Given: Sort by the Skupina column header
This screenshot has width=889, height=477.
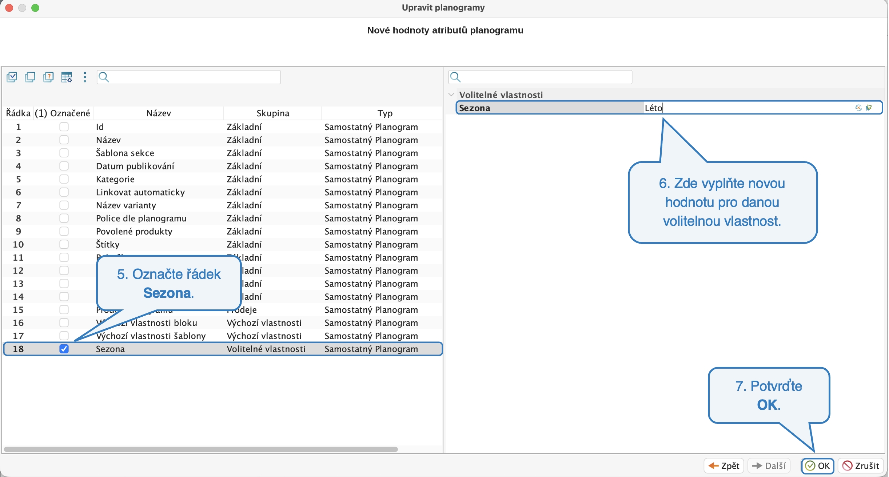Looking at the screenshot, I should pos(273,113).
